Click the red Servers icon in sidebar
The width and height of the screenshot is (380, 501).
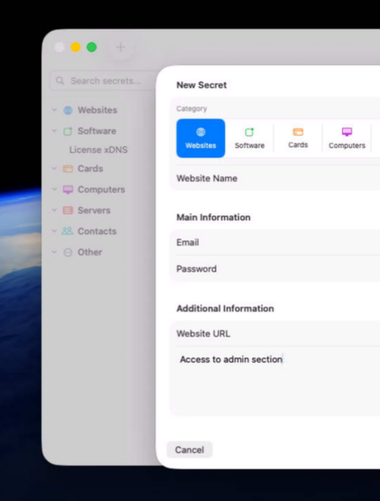point(67,210)
